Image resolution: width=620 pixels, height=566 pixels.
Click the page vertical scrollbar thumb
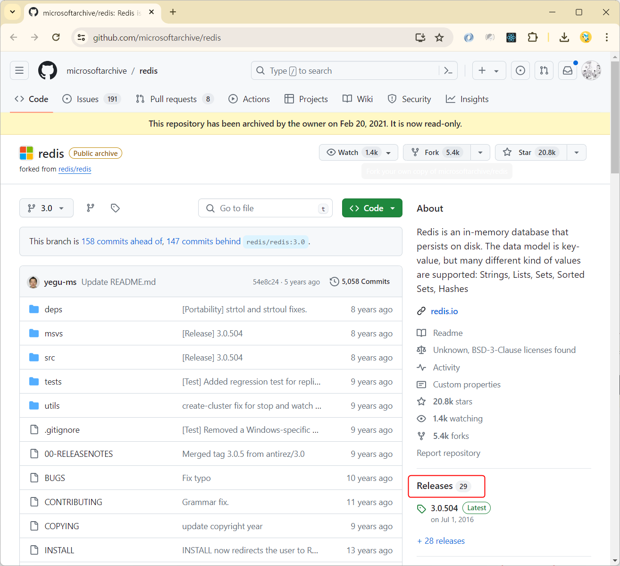tap(615, 117)
